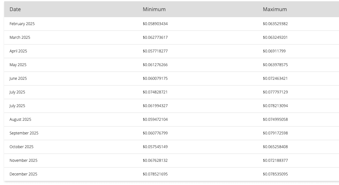Select the March 2025 date cell
Image resolution: width=339 pixels, height=185 pixels.
[x=20, y=38]
